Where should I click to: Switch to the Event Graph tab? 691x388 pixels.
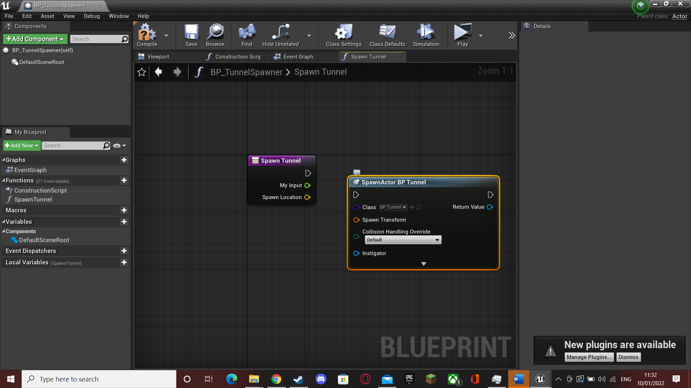tap(298, 57)
